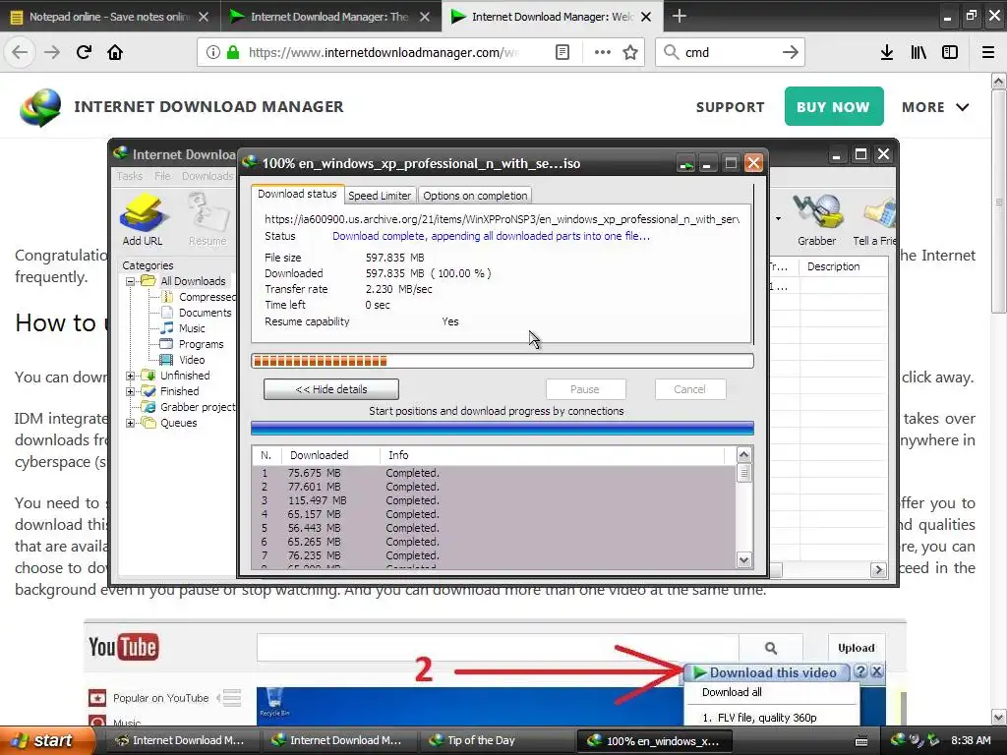
Task: Open the Downloads menu in IDM
Action: [207, 176]
